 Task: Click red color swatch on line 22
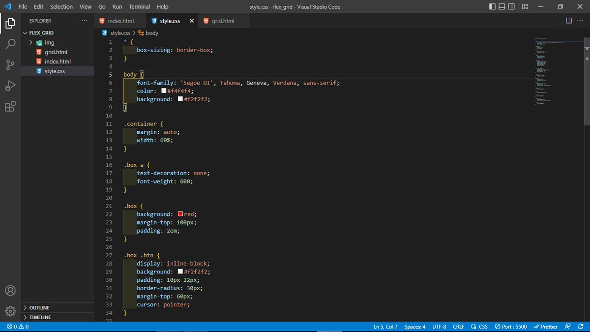tap(180, 214)
